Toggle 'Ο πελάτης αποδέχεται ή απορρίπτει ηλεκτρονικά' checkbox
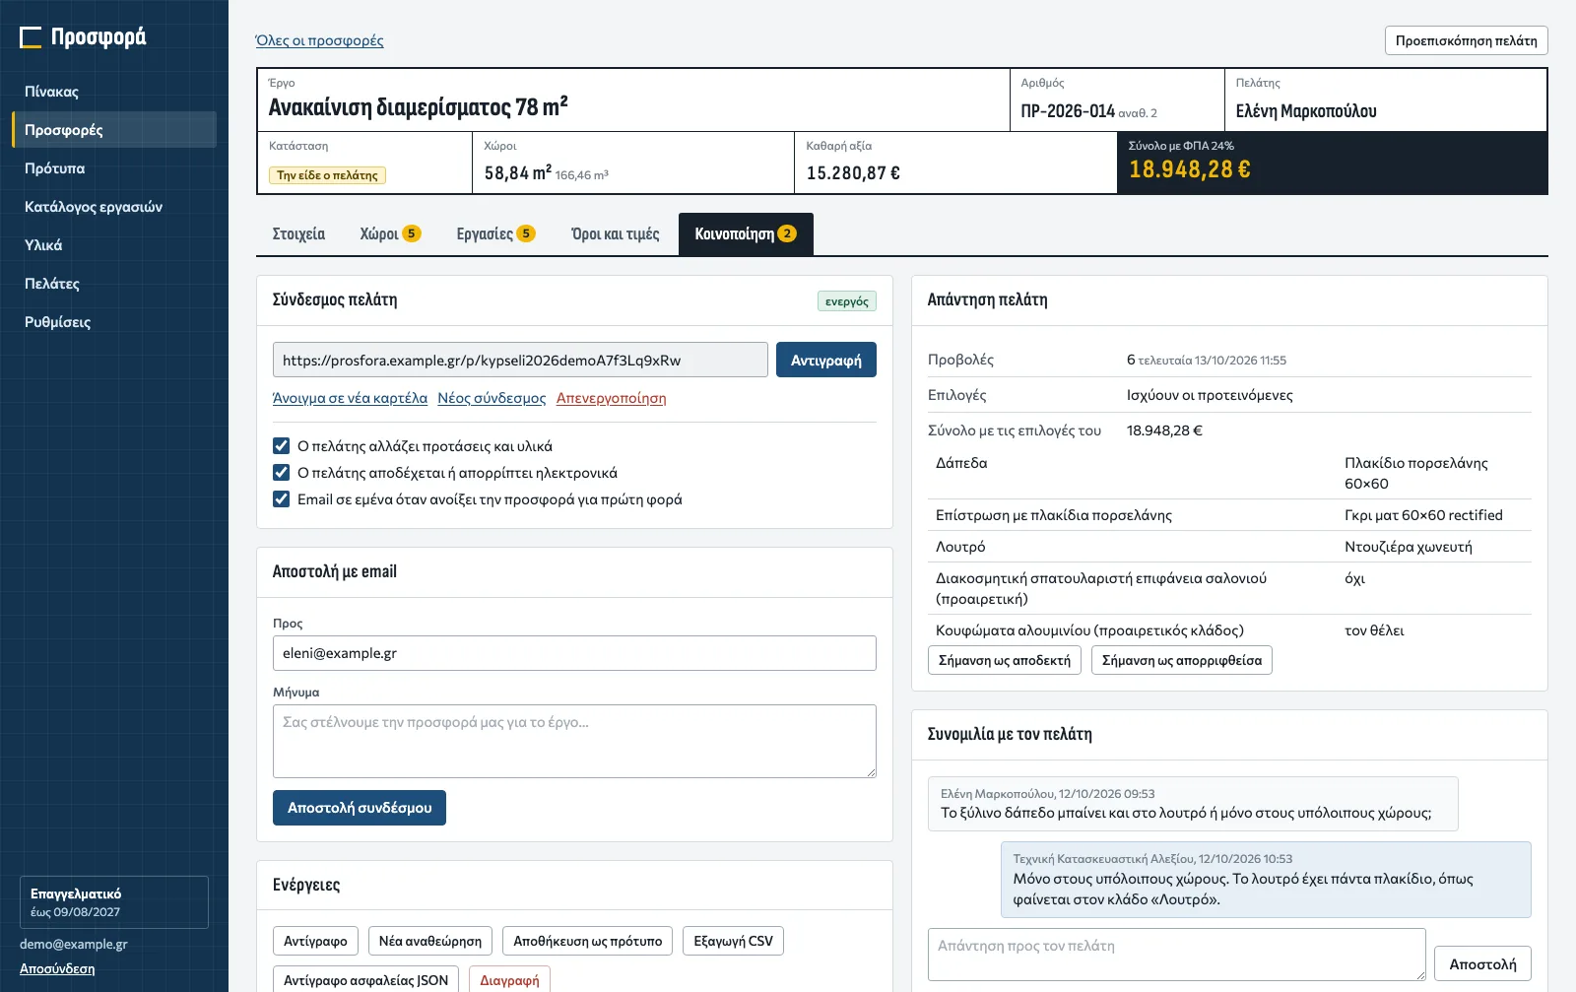The image size is (1576, 992). tap(281, 473)
